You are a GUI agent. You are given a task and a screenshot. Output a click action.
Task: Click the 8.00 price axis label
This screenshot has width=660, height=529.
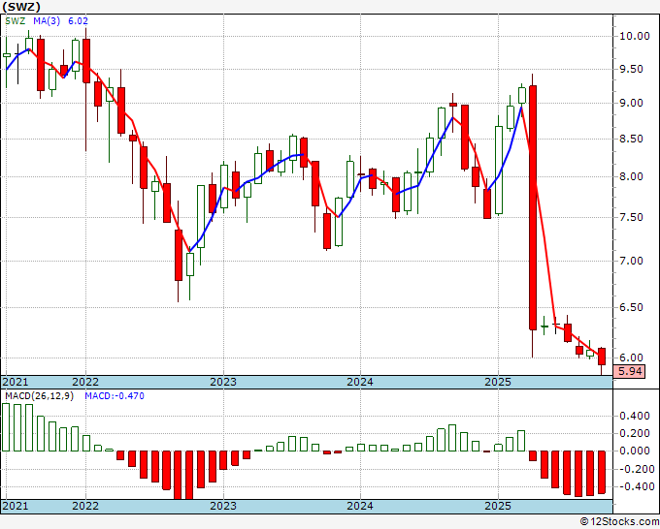click(632, 176)
